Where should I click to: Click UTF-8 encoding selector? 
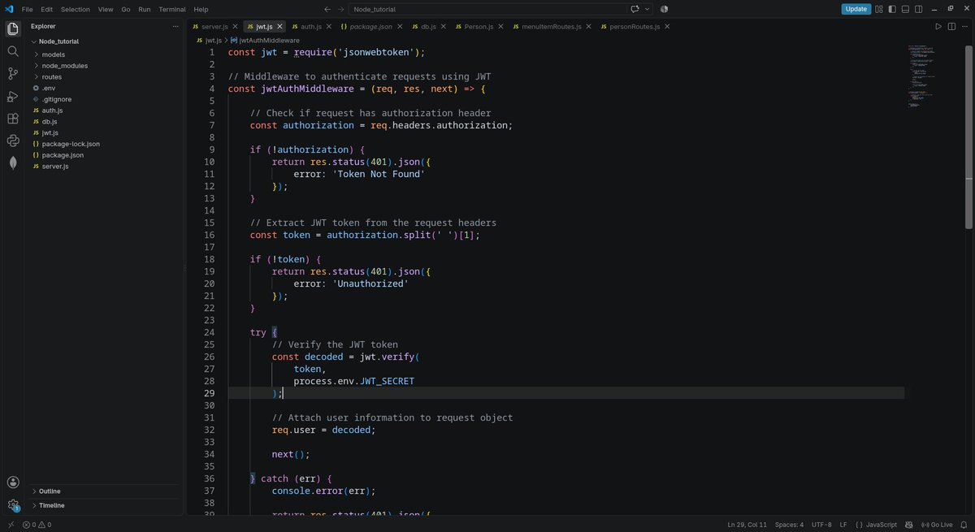[x=821, y=525]
